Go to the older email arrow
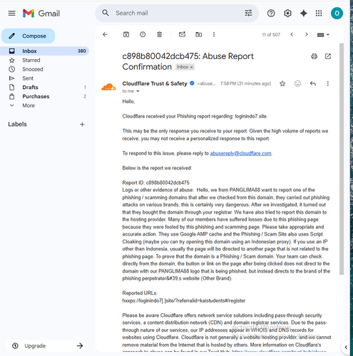 (307, 35)
